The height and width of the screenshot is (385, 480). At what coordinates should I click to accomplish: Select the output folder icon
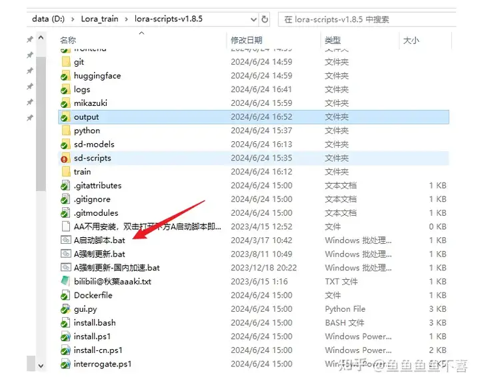pos(65,117)
